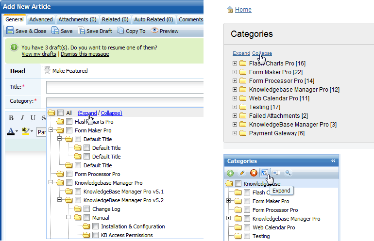Image resolution: width=374 pixels, height=241 pixels.
Task: Check the All categories checkbox
Action: [x=61, y=112]
